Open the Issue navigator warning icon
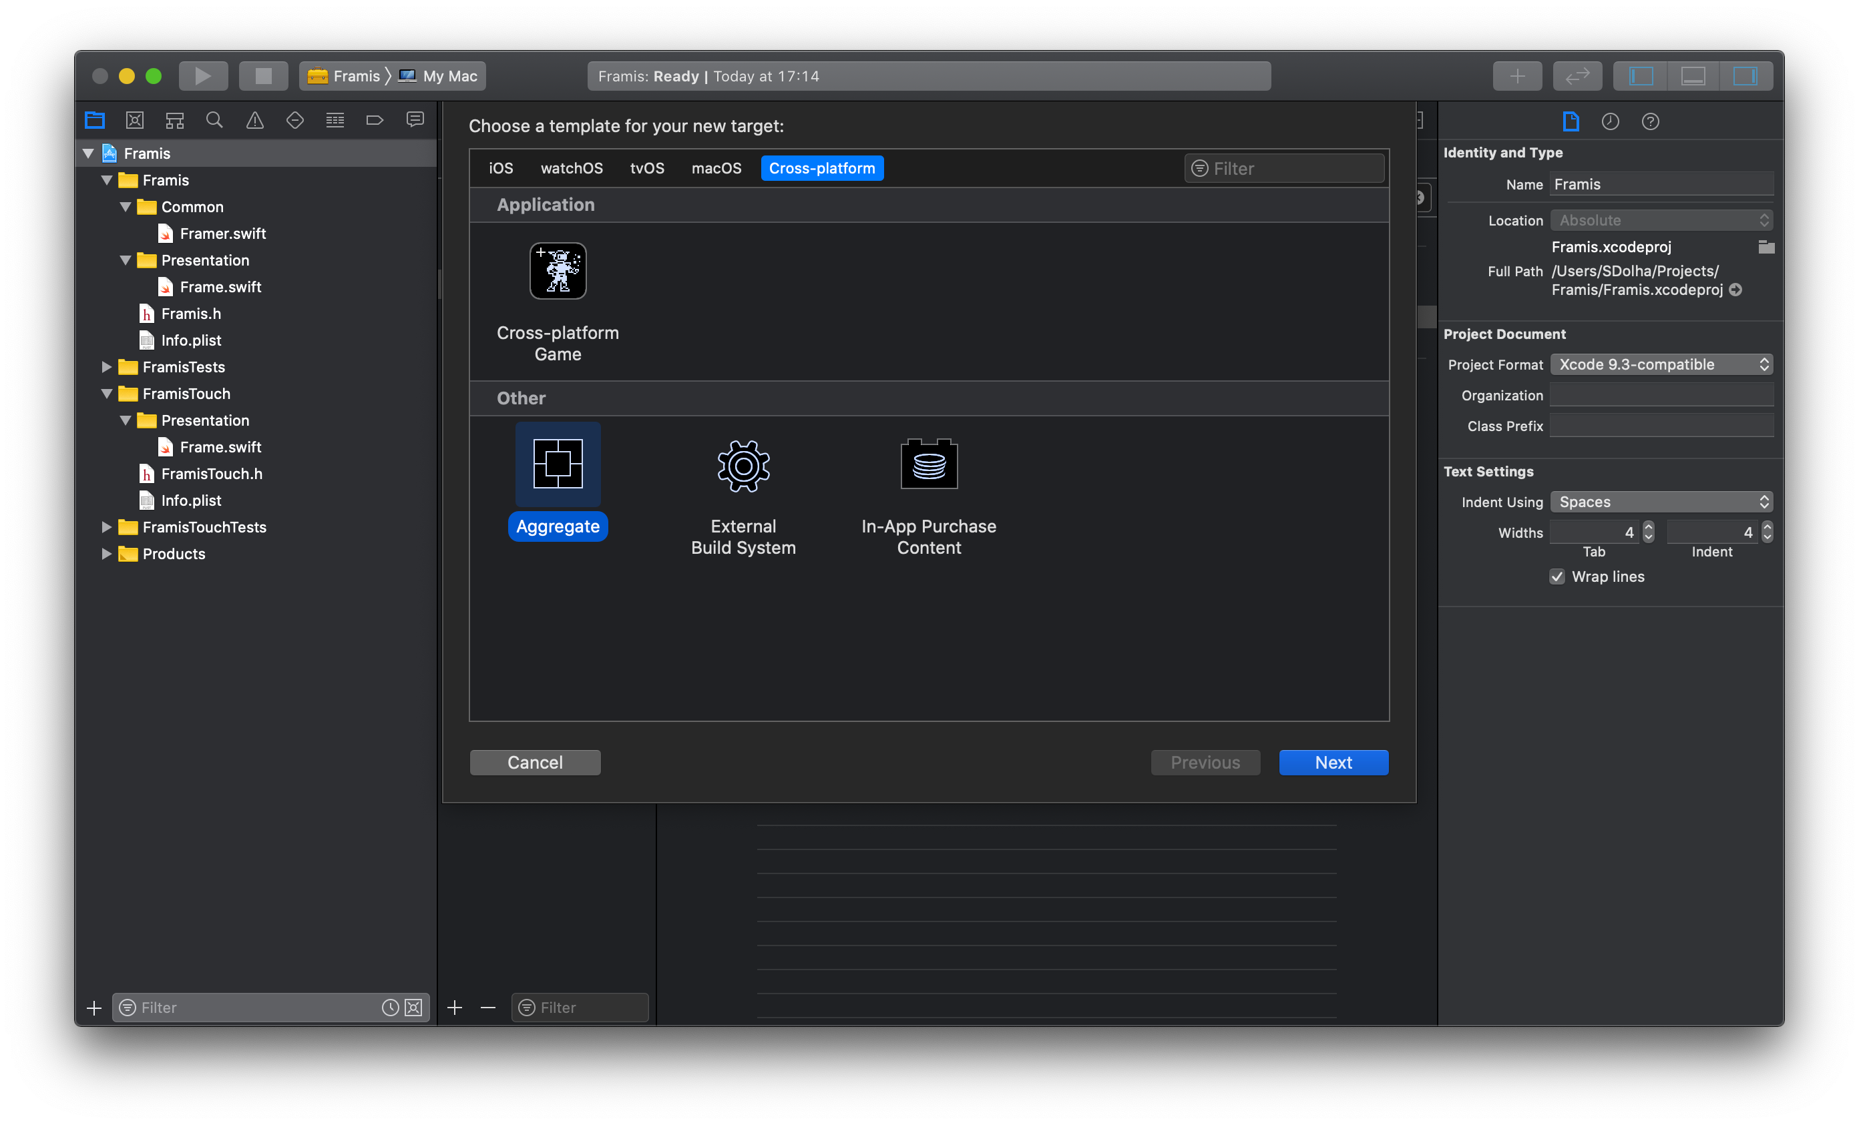 (x=255, y=120)
